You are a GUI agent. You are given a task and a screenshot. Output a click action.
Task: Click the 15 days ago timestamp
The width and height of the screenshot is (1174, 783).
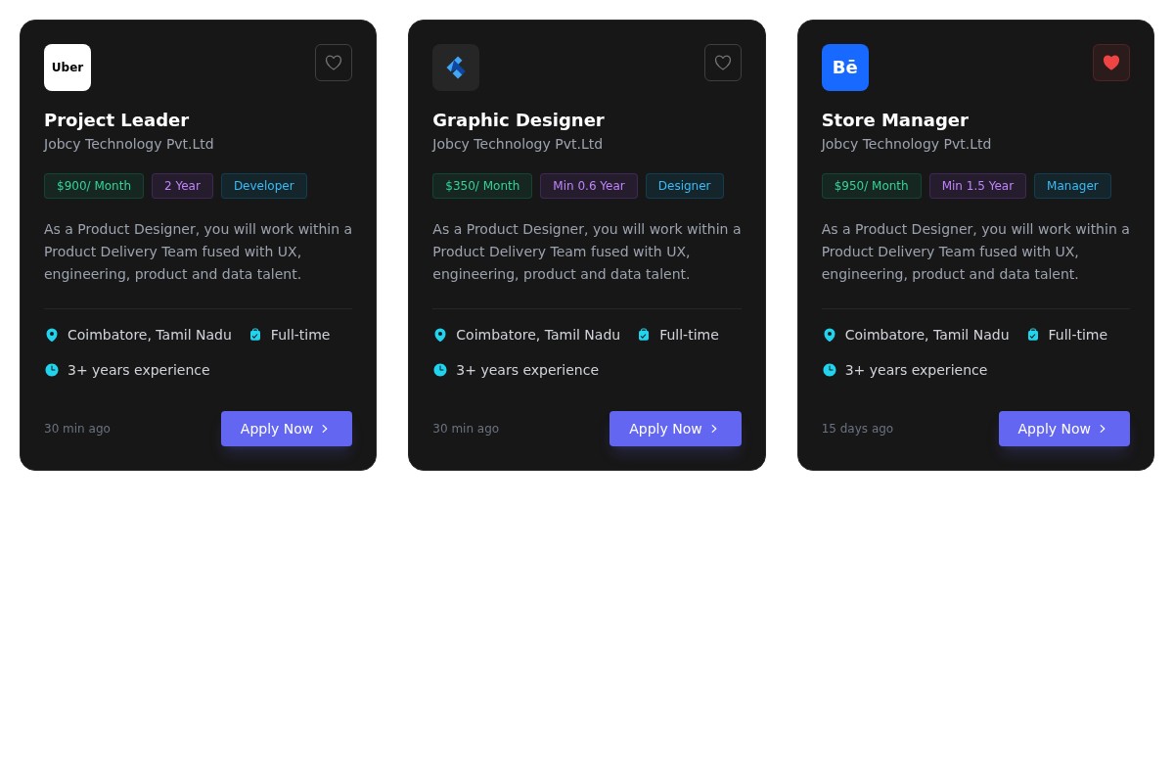coord(857,429)
